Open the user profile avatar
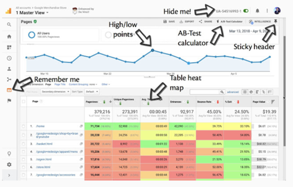The height and width of the screenshot is (187, 293). tap(277, 11)
